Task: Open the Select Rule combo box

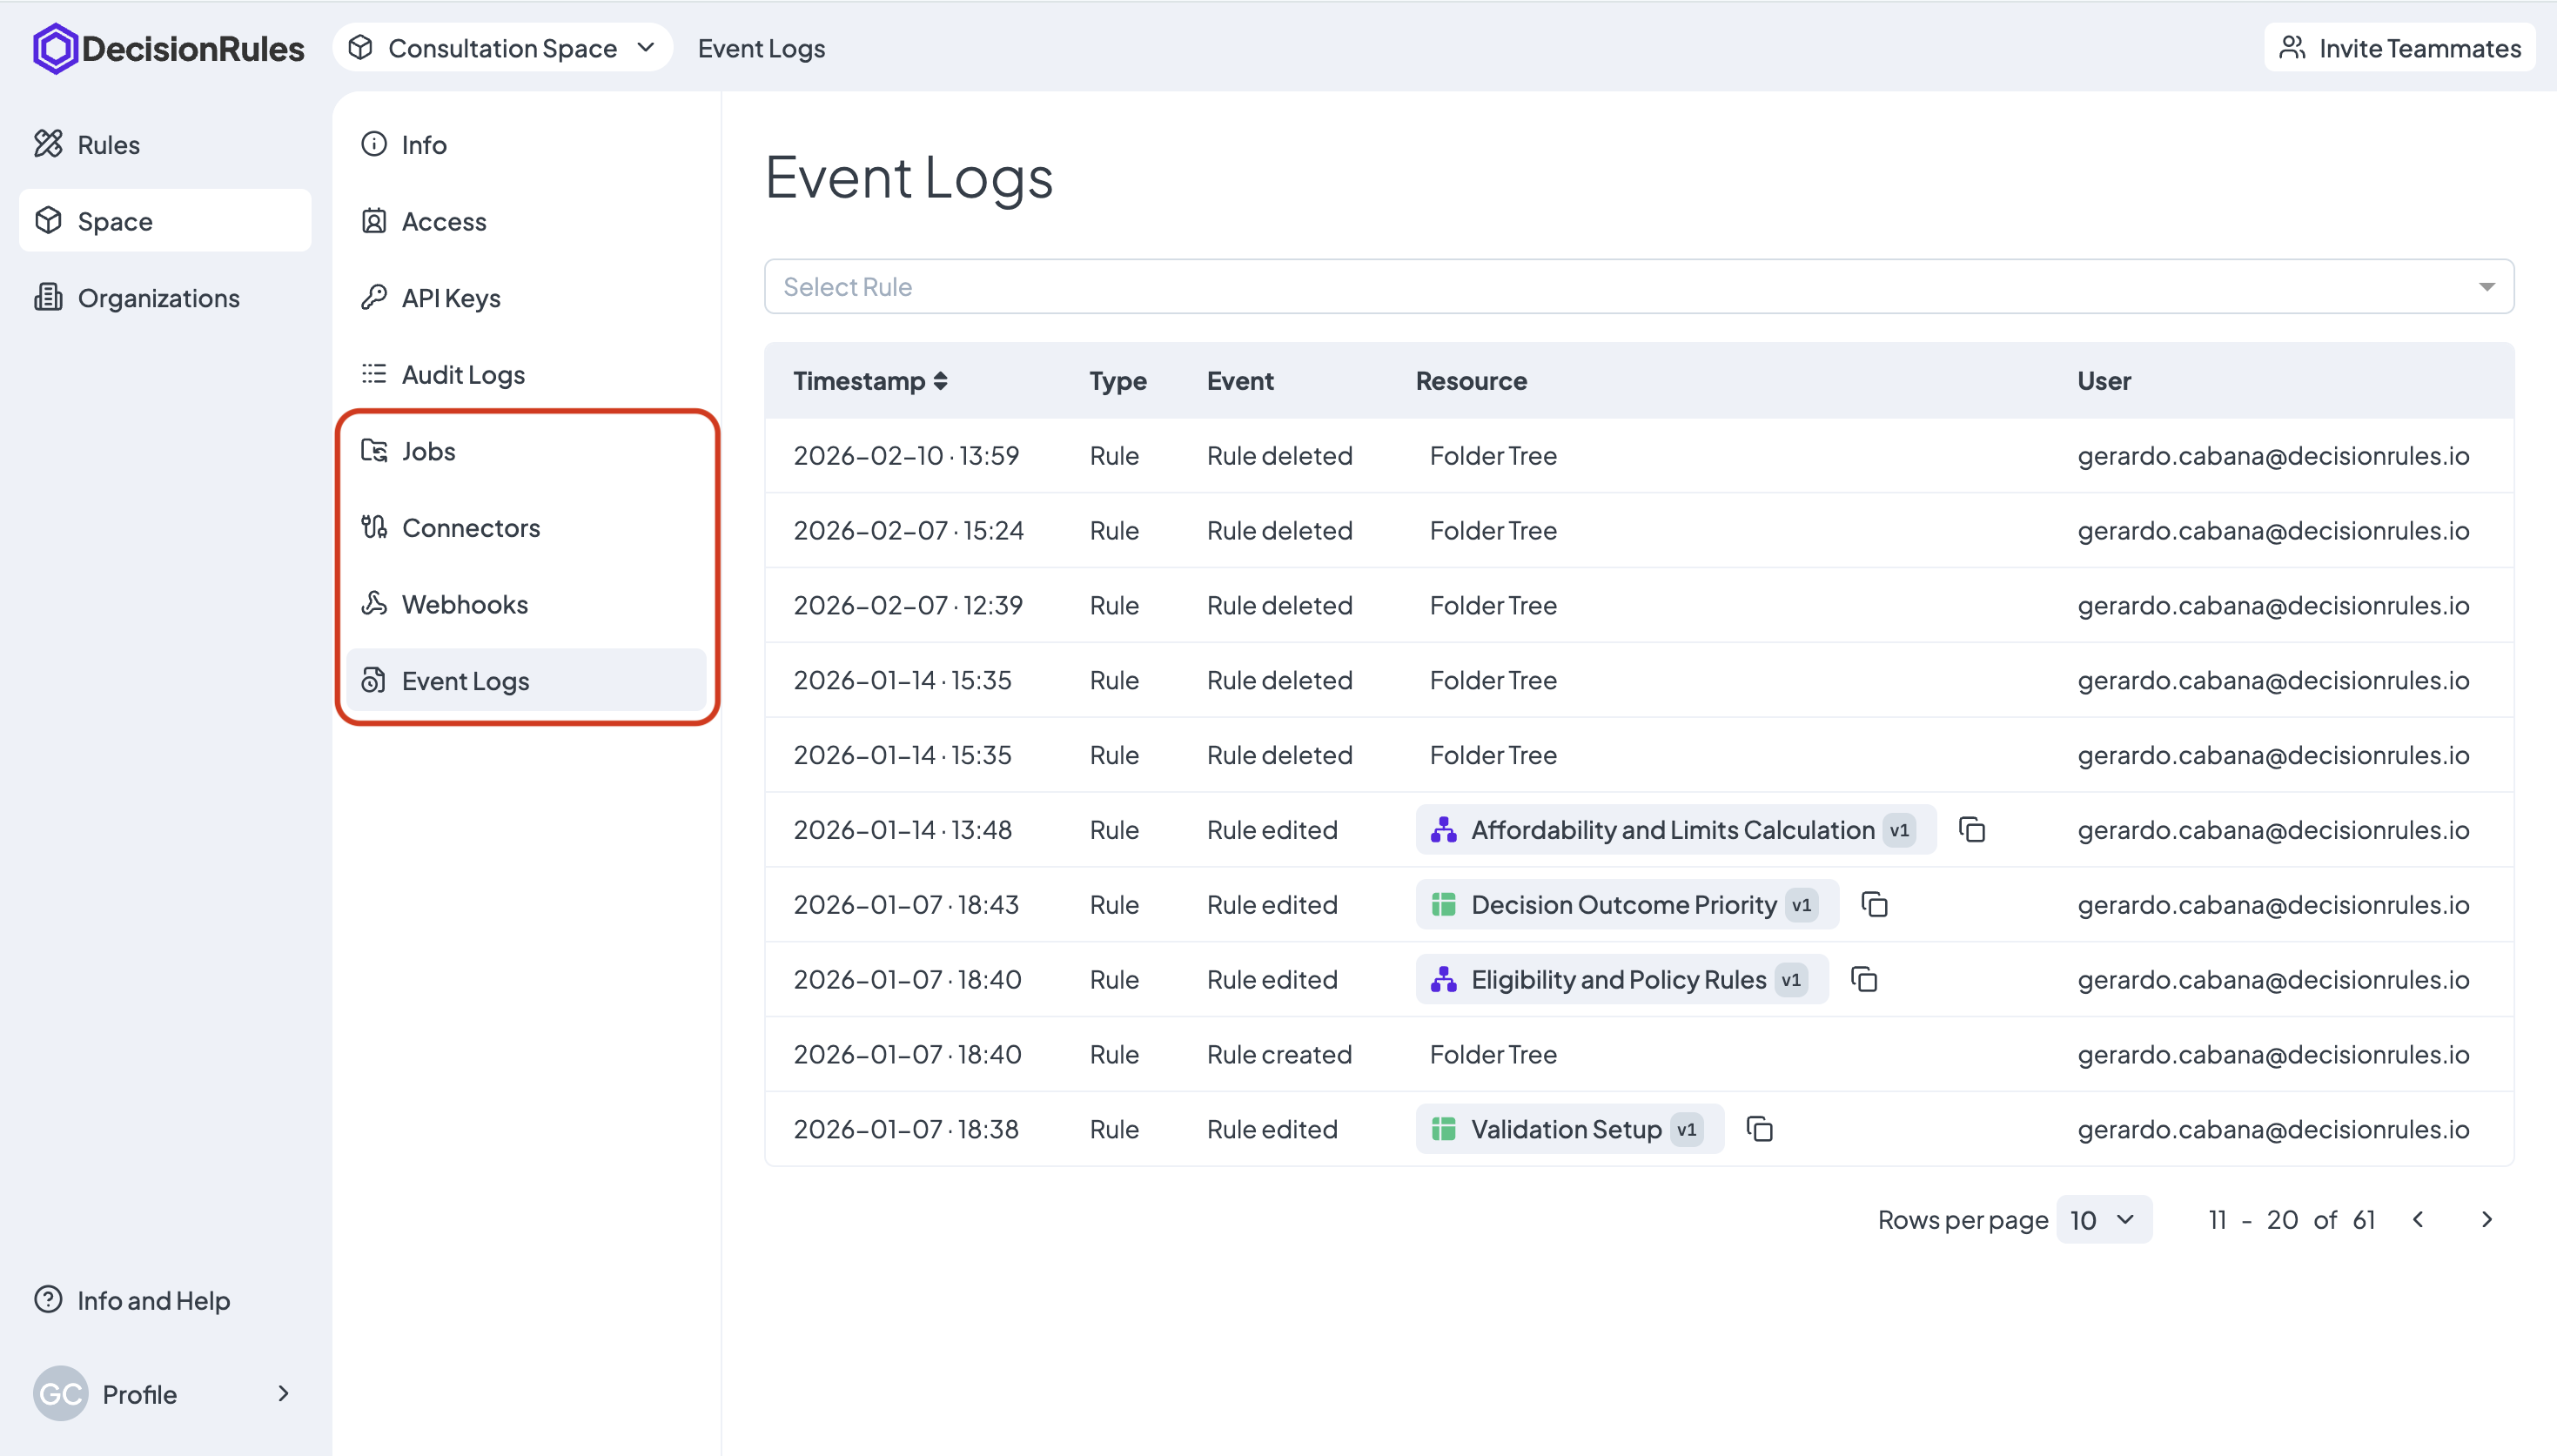Action: click(1638, 287)
